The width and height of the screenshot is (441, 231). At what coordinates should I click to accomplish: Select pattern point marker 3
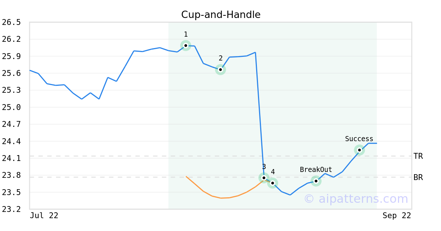point(264,177)
